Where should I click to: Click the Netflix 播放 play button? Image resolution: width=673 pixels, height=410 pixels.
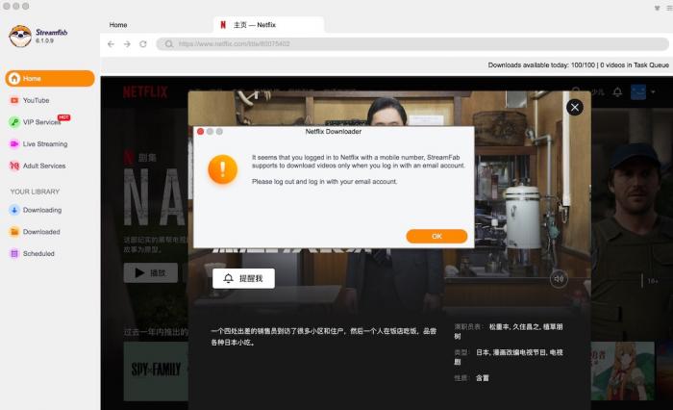[151, 272]
